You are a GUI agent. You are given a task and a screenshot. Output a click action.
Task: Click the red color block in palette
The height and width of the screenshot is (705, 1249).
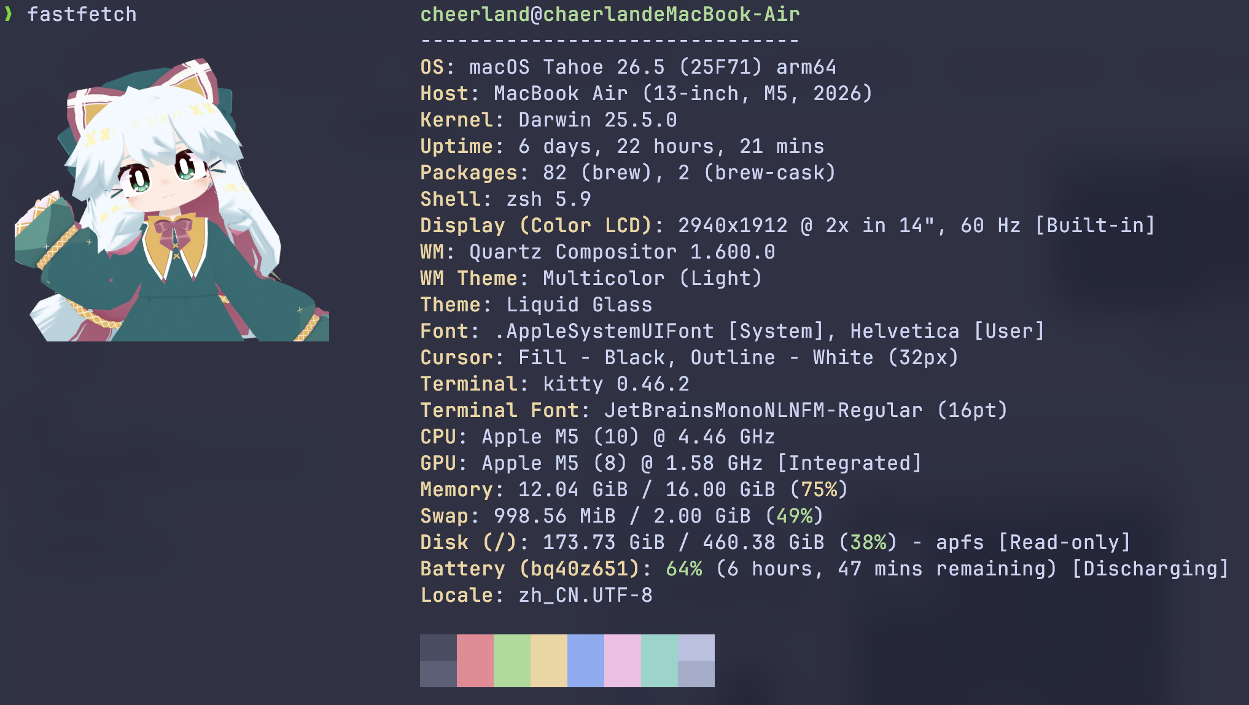pyautogui.click(x=475, y=661)
